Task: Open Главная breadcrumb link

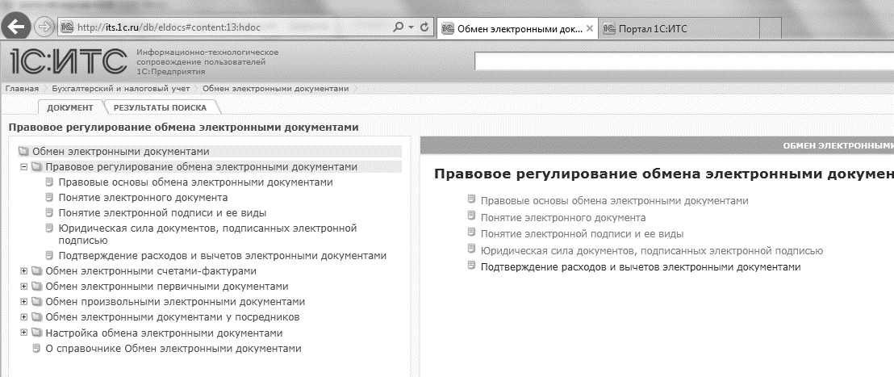Action: [x=22, y=89]
